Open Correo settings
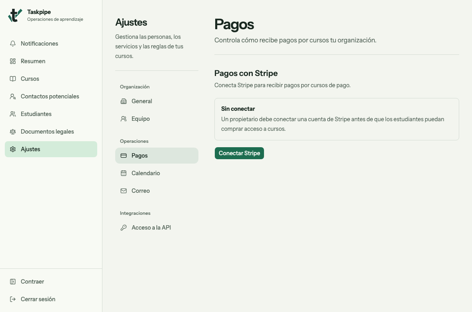Viewport: 472px width, 312px height. tap(156, 191)
